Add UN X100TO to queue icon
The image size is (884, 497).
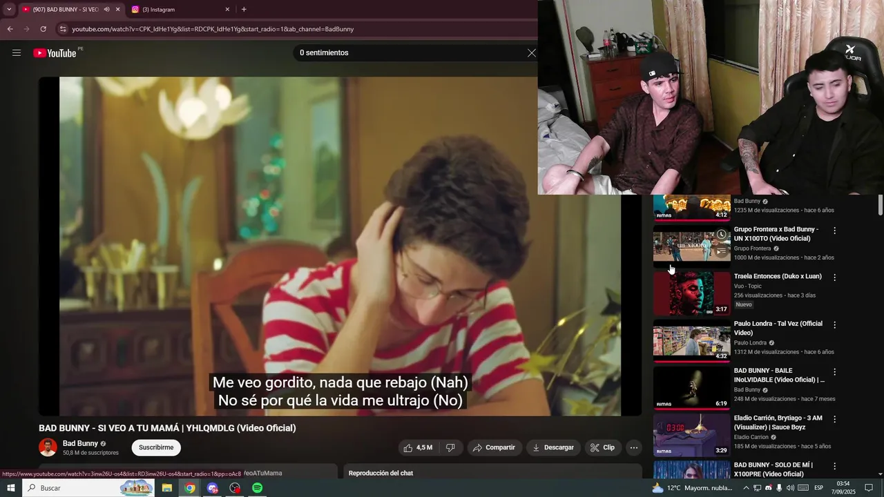[721, 251]
